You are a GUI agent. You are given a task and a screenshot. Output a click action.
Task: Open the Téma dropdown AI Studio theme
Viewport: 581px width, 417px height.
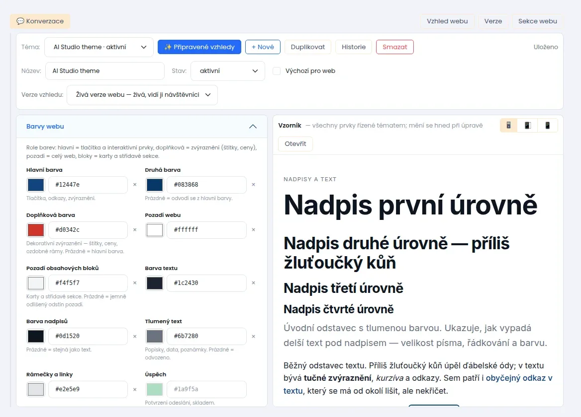99,47
